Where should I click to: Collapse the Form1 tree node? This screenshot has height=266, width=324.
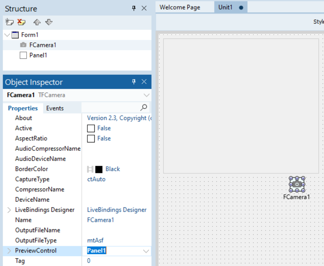[x=7, y=35]
